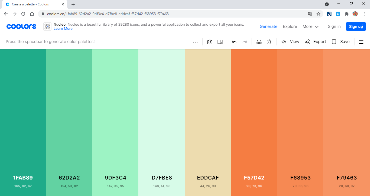Click the hex code F68953

click(x=300, y=178)
